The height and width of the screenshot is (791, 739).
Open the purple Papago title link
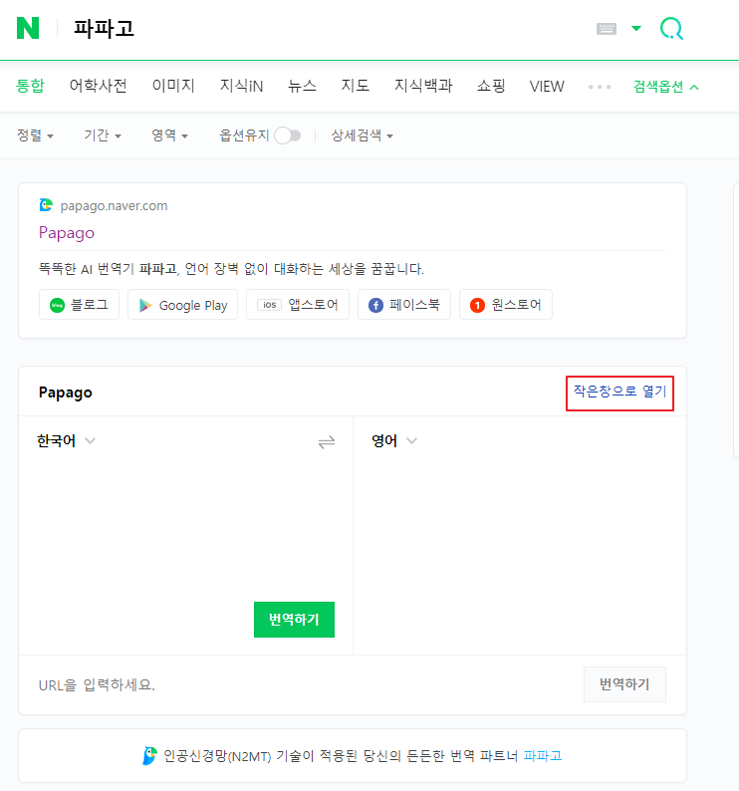coord(67,232)
